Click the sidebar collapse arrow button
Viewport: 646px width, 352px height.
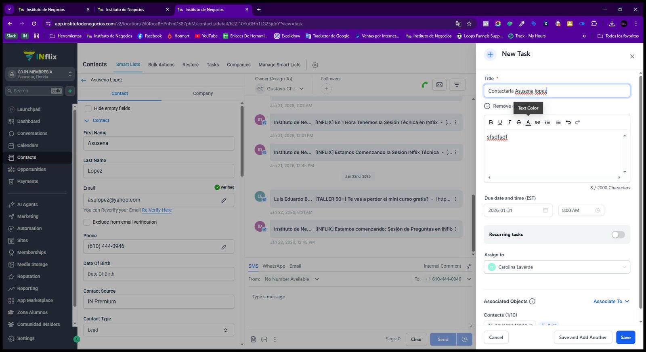pyautogui.click(x=77, y=339)
